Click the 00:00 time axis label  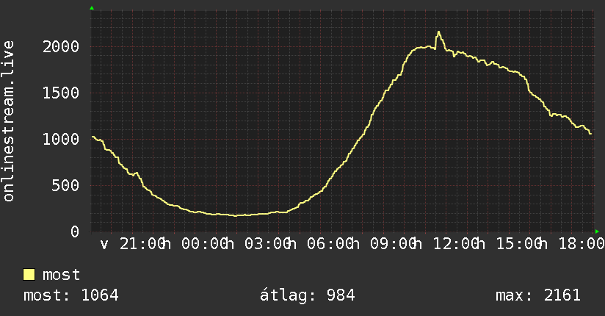click(x=205, y=244)
